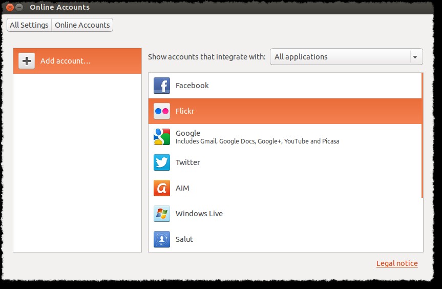Close the Online Accounts window

[10, 7]
